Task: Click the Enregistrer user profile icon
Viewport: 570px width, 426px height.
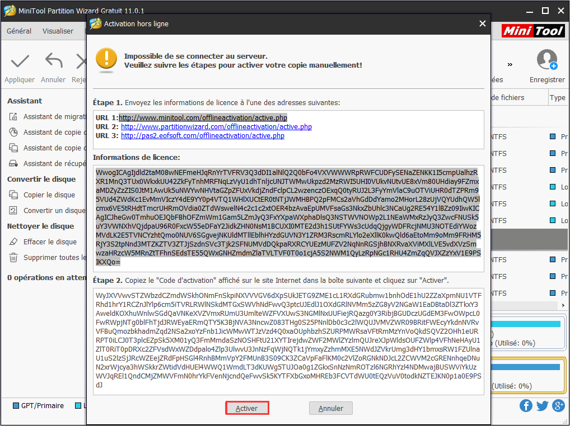Action: click(546, 59)
